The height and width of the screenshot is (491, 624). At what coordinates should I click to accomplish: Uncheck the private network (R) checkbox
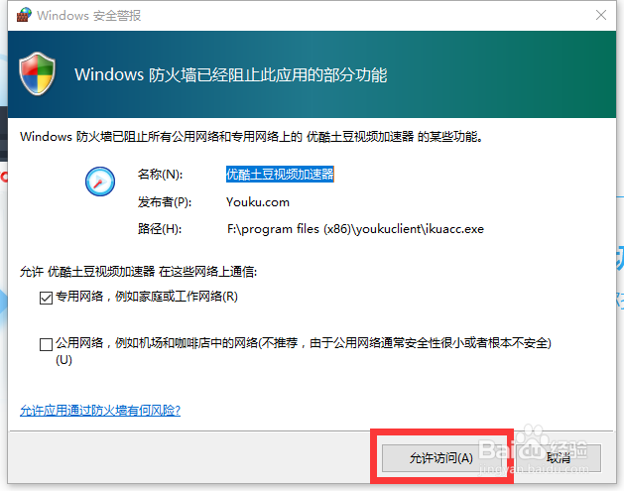point(47,298)
